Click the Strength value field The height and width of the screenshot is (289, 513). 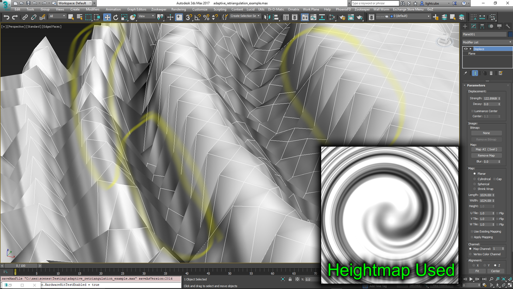pyautogui.click(x=490, y=98)
